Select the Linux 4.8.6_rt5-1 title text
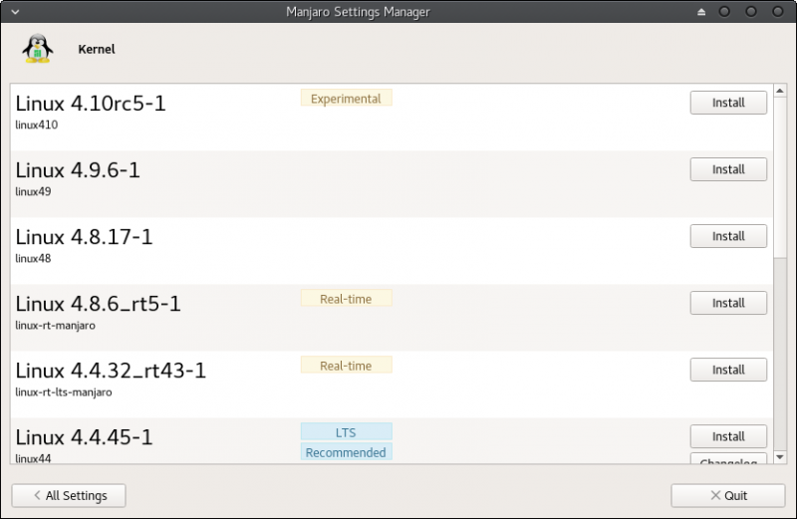Screen dimensions: 797x519 point(98,304)
